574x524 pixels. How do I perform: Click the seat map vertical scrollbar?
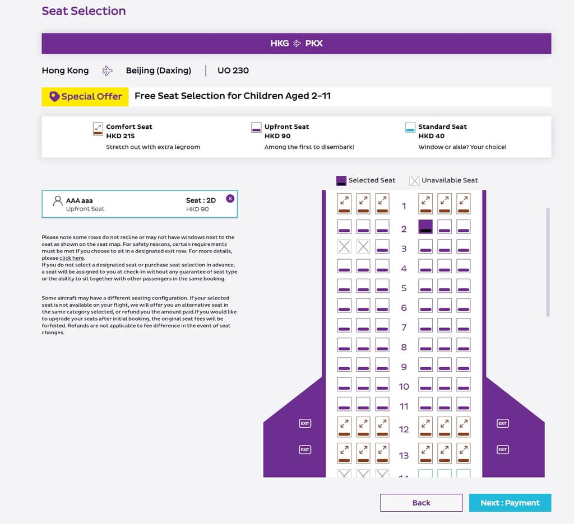[548, 262]
